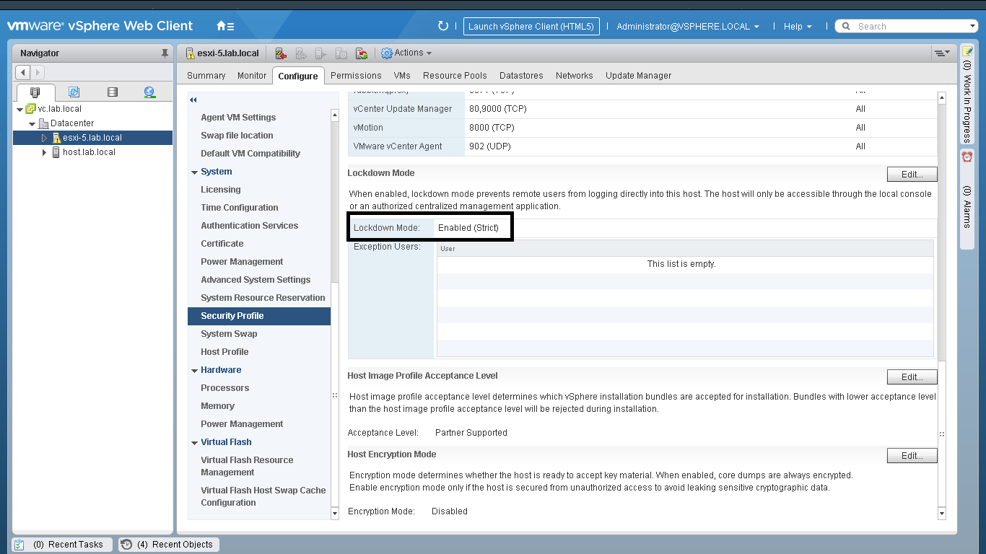Open the Datastores tab
Screen dimensions: 986x554
521,76
